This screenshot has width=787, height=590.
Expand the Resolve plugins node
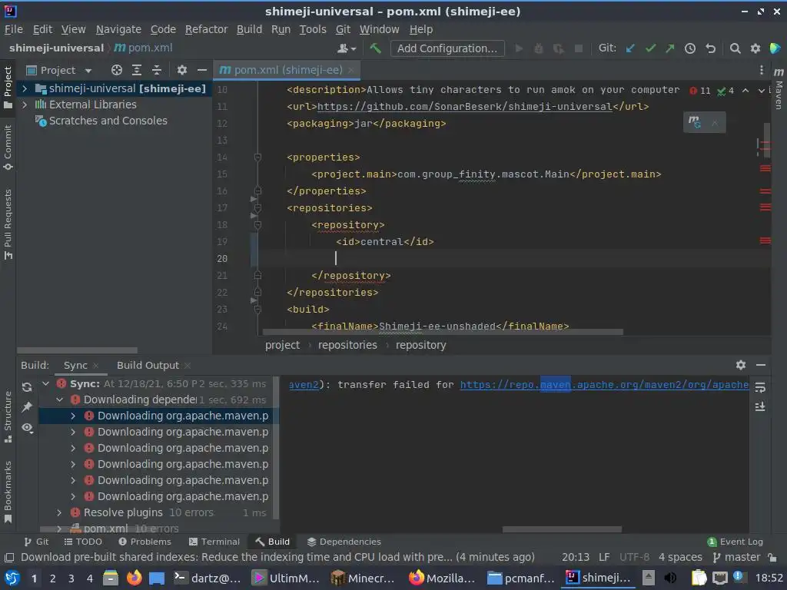pyautogui.click(x=60, y=512)
